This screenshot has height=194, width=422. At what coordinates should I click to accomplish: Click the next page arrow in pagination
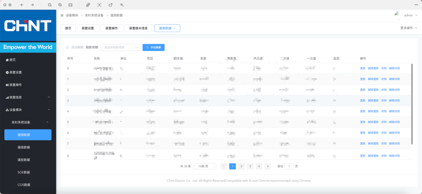(267, 166)
